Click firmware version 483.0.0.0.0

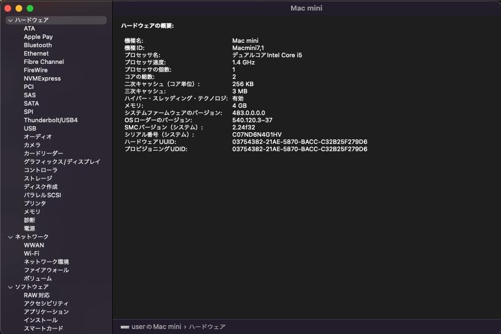pos(249,113)
